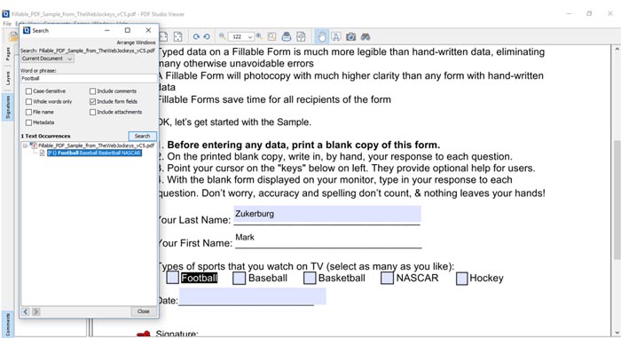Viewport: 621px width, 338px height.
Task: Rotate pages clockwise in the toolbar
Action: [x=196, y=36]
